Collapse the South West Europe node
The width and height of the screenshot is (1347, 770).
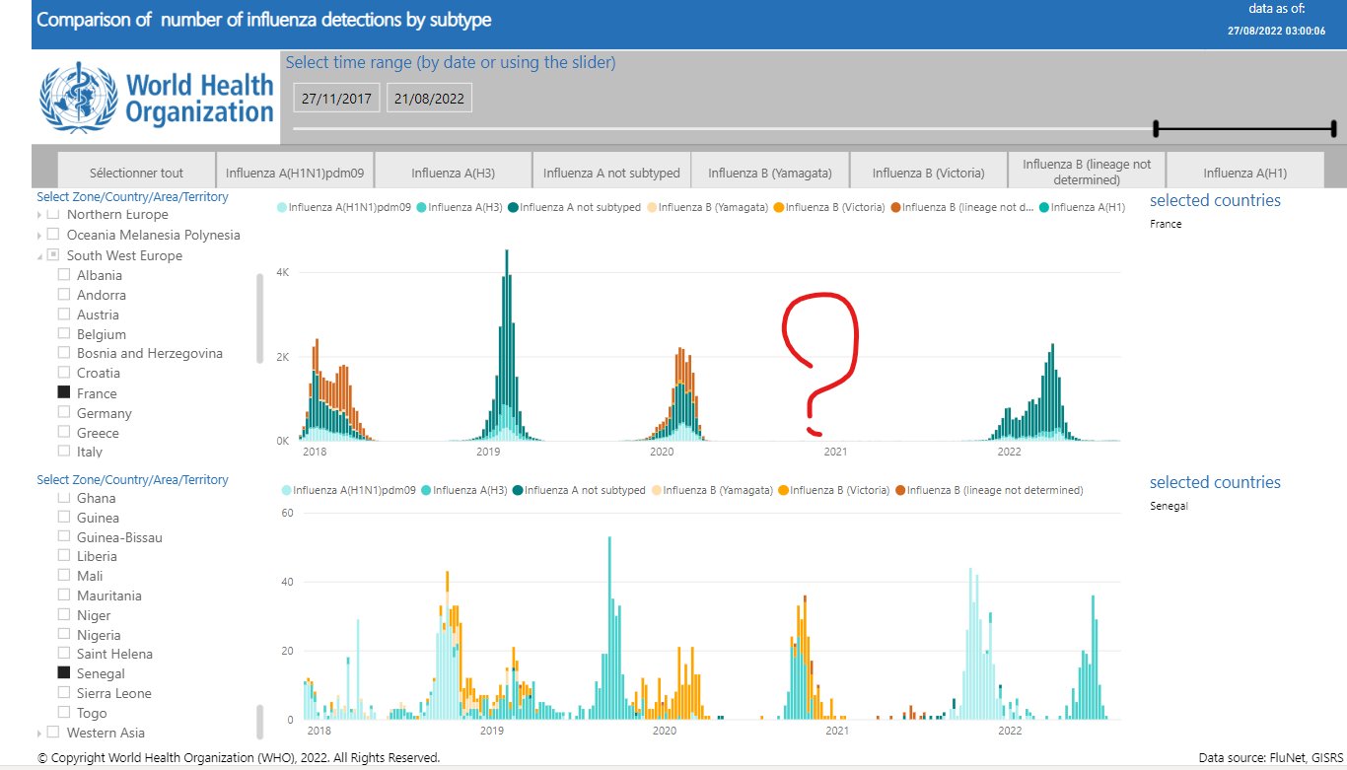point(39,255)
